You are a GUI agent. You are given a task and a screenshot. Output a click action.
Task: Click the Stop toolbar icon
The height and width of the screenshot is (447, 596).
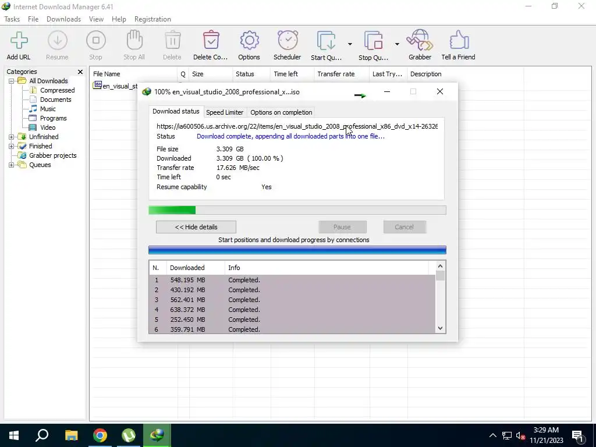click(96, 40)
